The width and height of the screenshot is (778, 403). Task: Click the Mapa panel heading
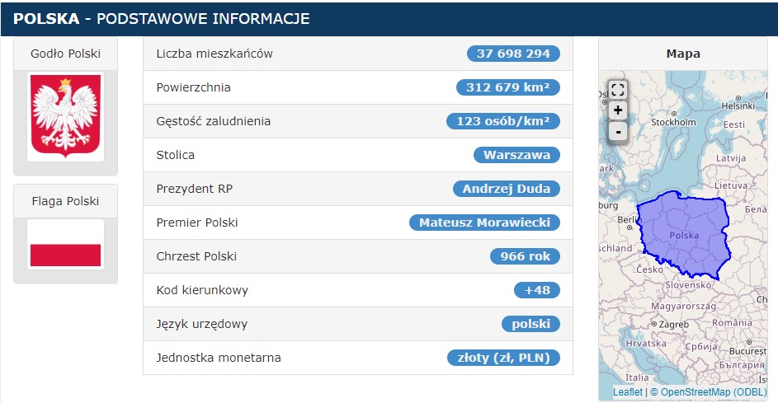tap(683, 54)
